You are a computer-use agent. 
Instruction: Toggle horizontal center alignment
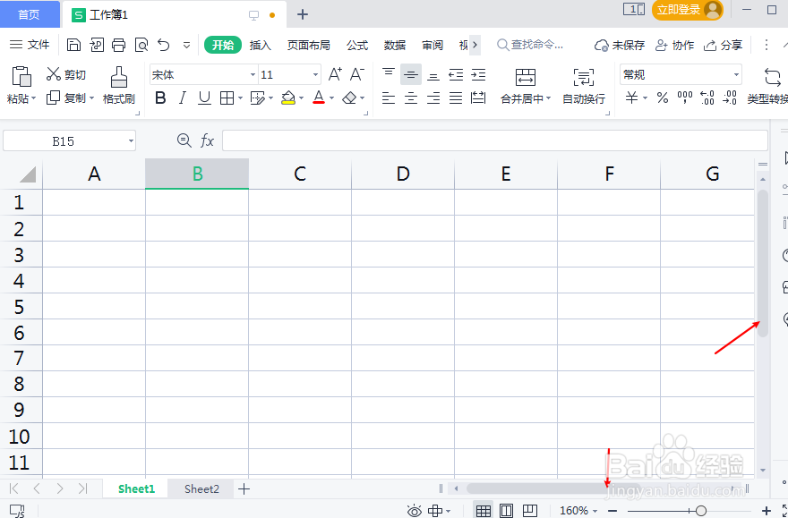pos(411,98)
